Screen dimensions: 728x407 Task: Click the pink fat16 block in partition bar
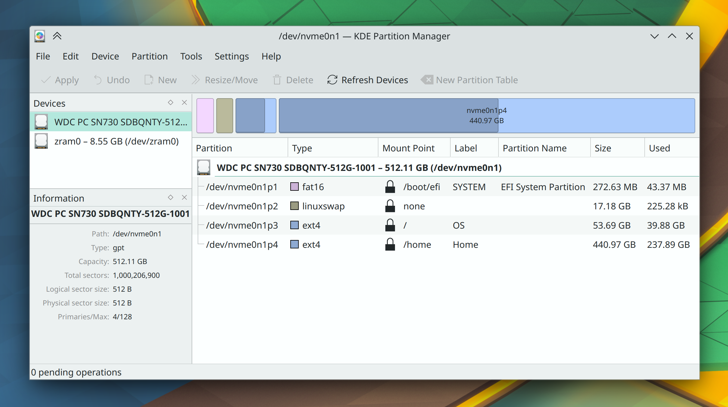(x=205, y=116)
